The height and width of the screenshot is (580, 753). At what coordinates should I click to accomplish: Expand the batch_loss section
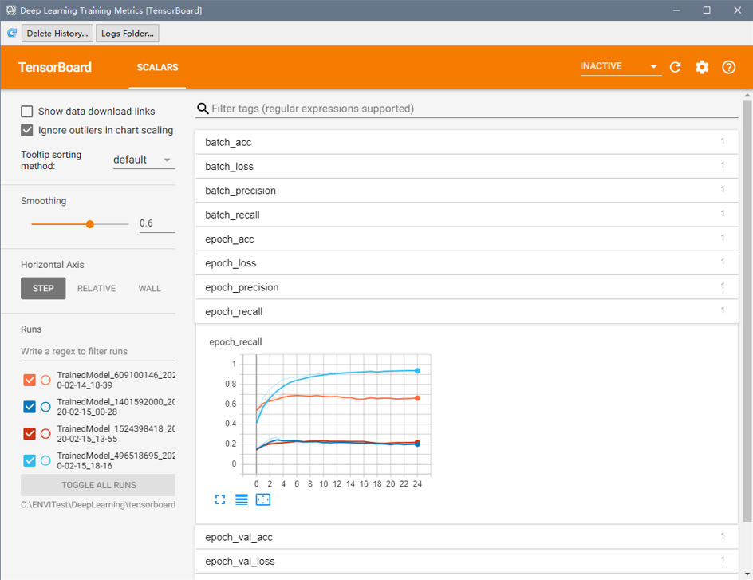[467, 166]
